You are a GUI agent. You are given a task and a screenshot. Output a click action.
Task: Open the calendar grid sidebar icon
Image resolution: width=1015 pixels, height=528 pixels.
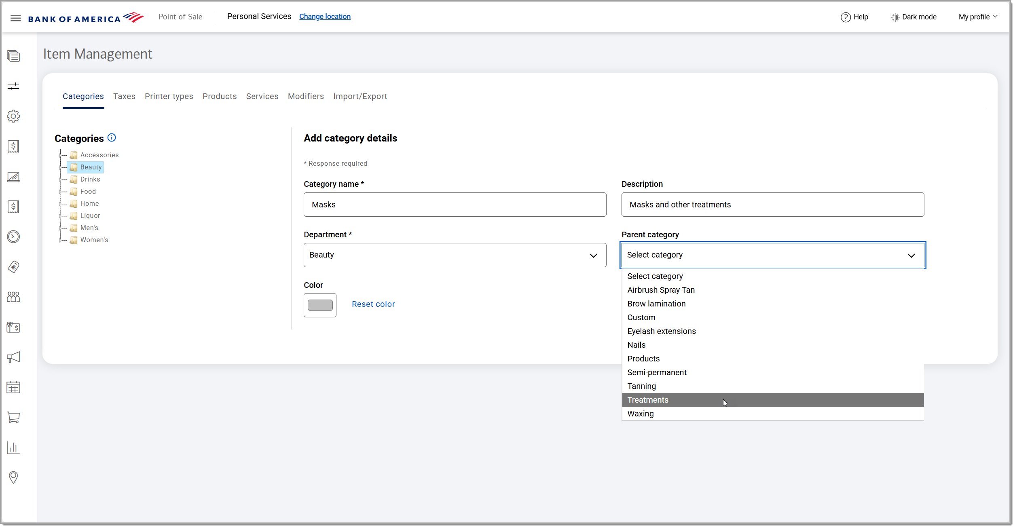click(13, 387)
